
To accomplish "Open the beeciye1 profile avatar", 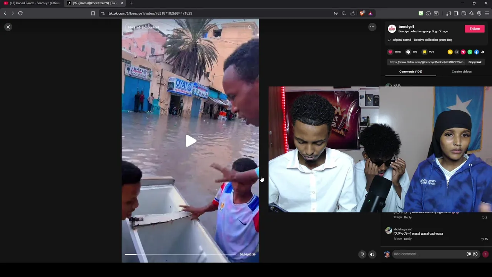I will [392, 29].
